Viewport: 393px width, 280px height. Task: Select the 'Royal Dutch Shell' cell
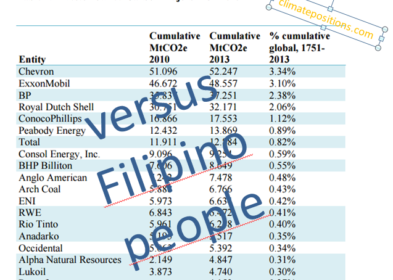pos(56,107)
